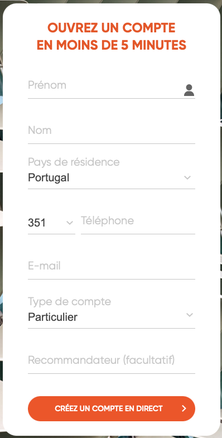The image size is (222, 438).
Task: Click the Ouvrez un compte heading
Action: tap(112, 28)
